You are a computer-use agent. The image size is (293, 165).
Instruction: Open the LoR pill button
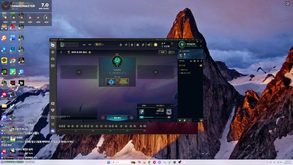point(98,45)
